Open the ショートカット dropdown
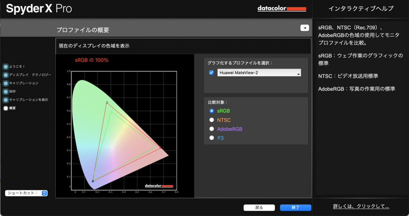Viewport: 409px width, 216px height. (x=26, y=193)
